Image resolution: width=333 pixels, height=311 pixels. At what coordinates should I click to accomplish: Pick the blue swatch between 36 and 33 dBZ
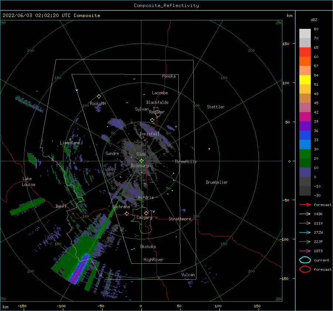pos(305,135)
